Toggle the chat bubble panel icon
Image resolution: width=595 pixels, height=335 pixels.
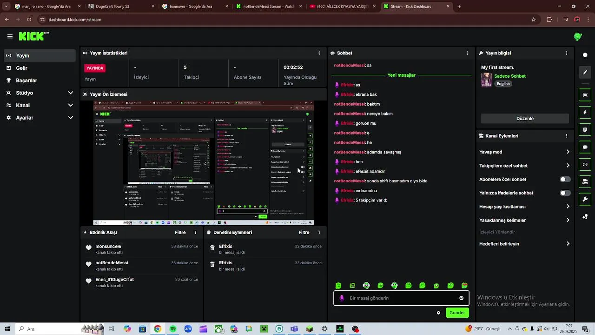click(585, 147)
